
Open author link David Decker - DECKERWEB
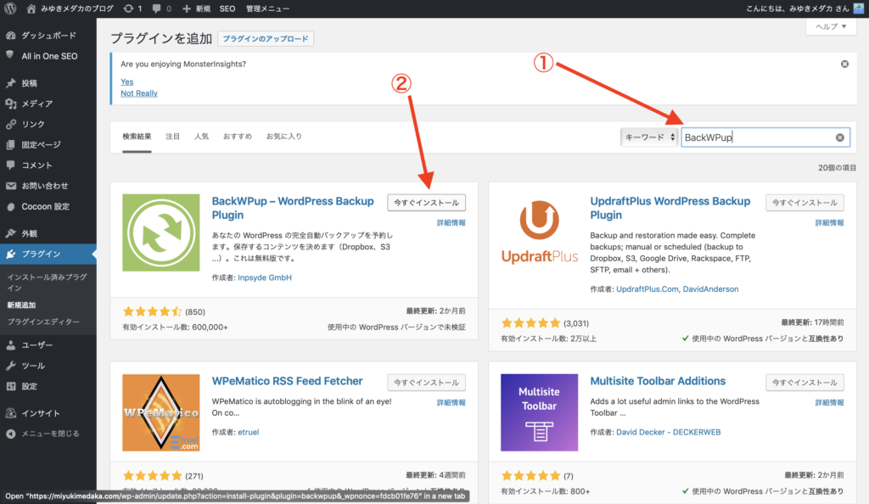[669, 432]
